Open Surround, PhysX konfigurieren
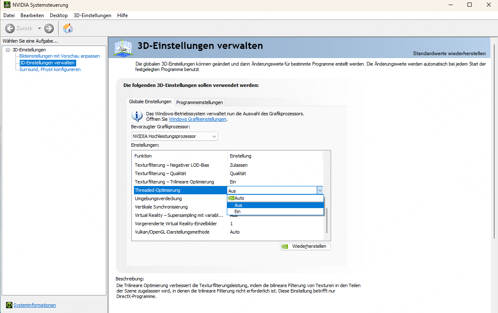498x313 pixels. pos(50,69)
